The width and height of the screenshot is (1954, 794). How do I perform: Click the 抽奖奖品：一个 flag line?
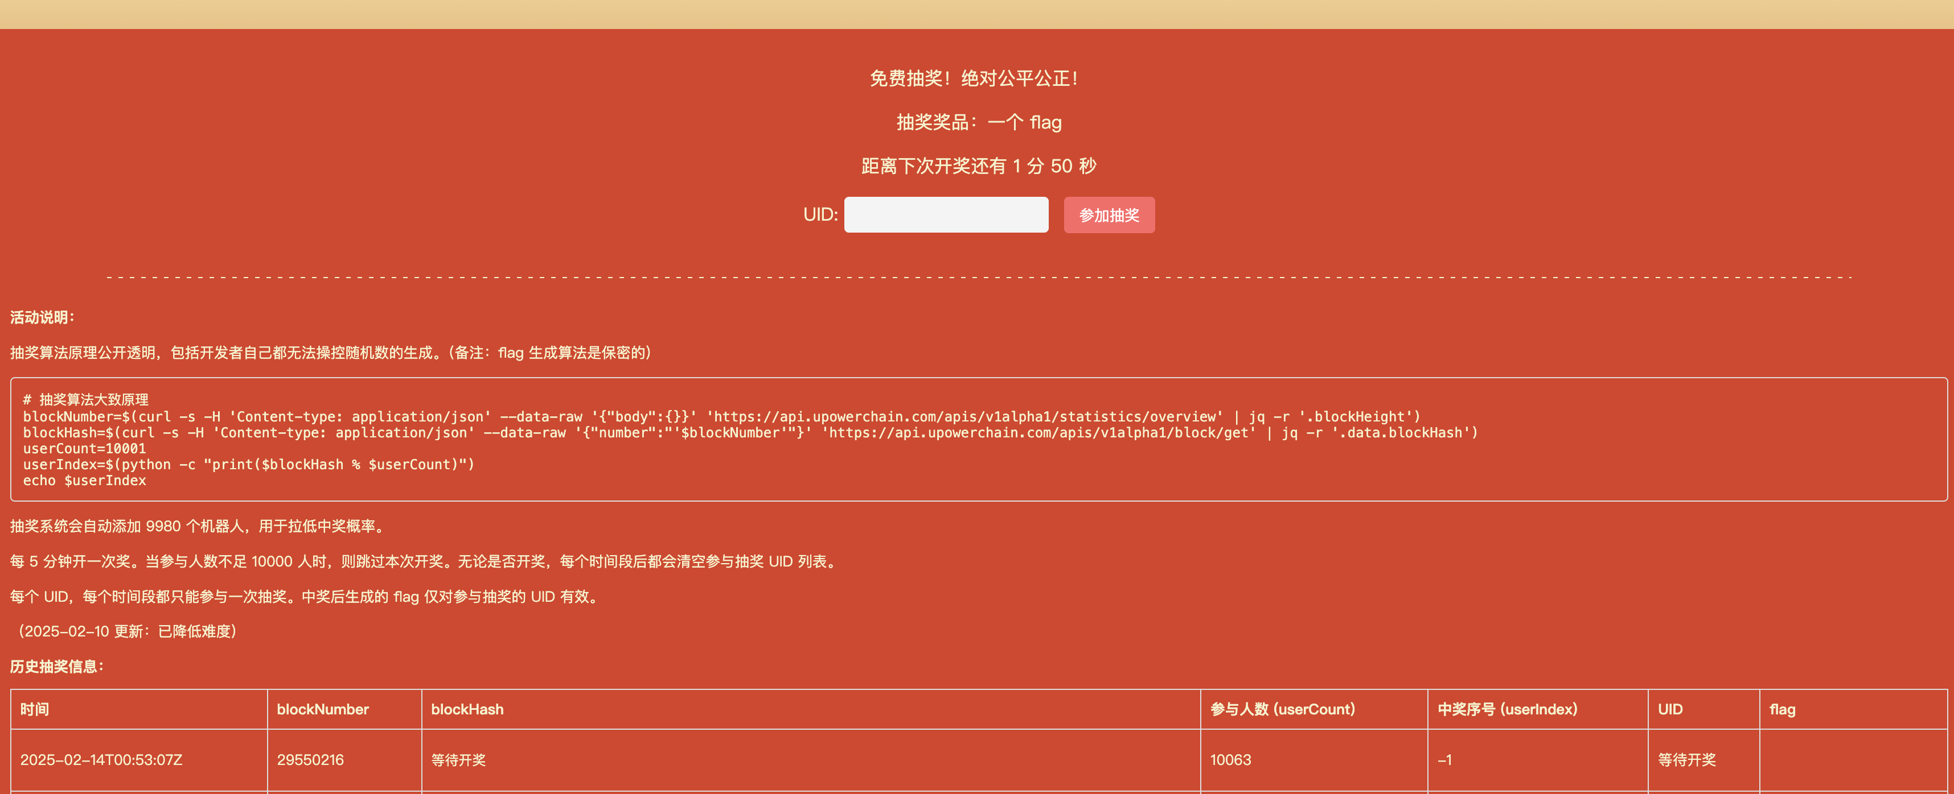979,123
